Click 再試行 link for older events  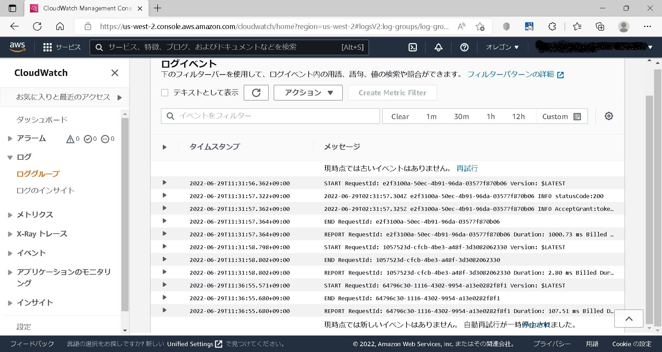tap(467, 168)
